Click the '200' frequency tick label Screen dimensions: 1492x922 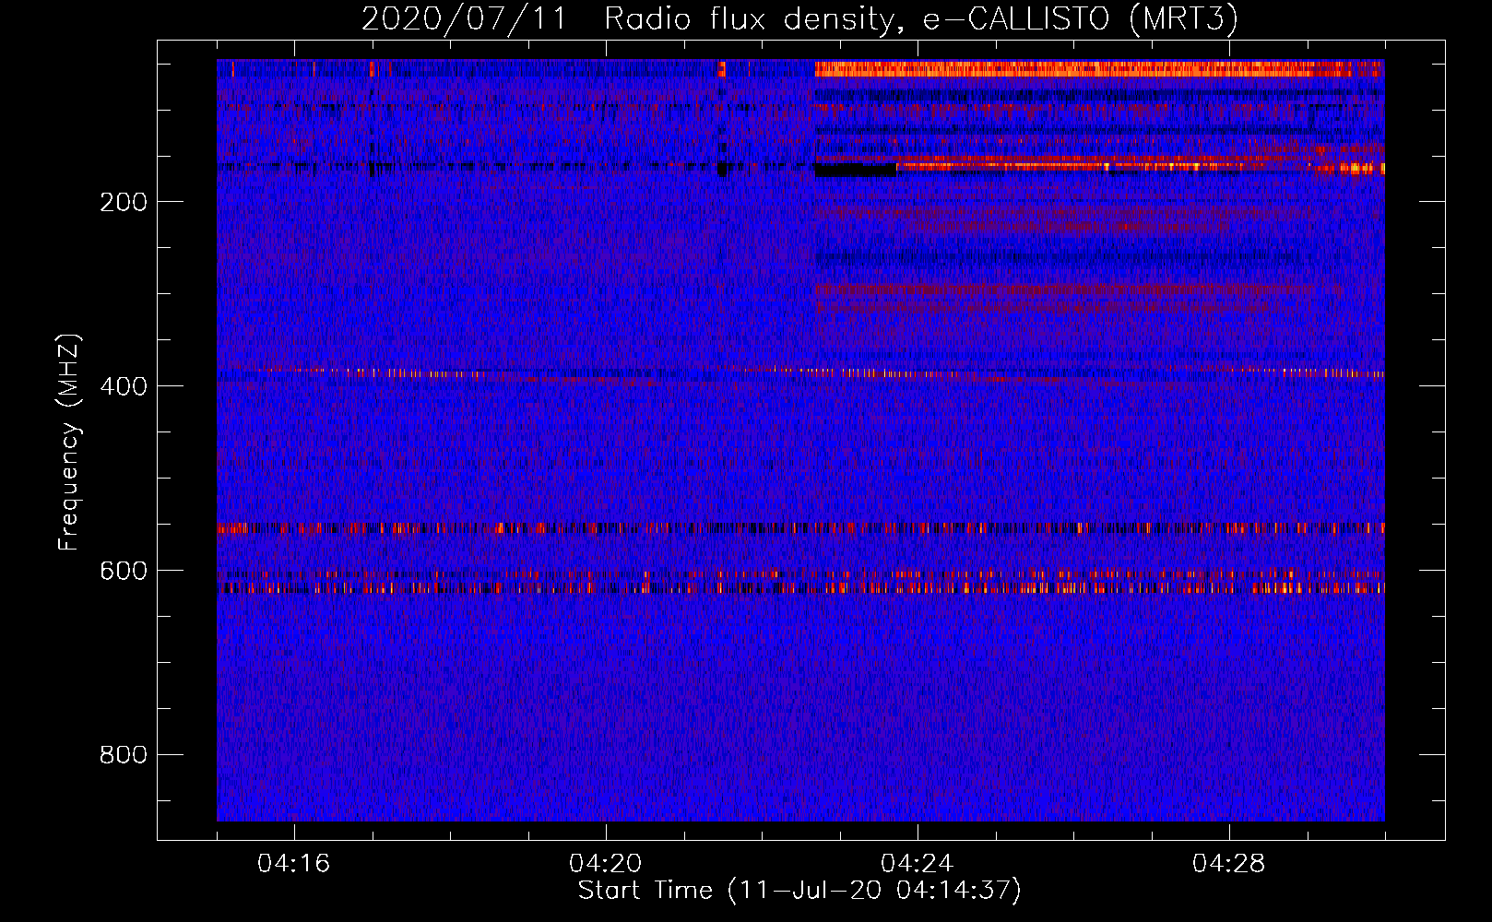pos(124,202)
